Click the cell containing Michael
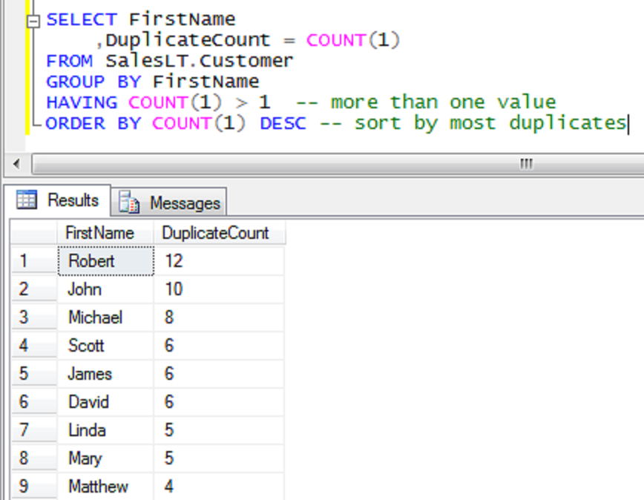 (x=95, y=317)
